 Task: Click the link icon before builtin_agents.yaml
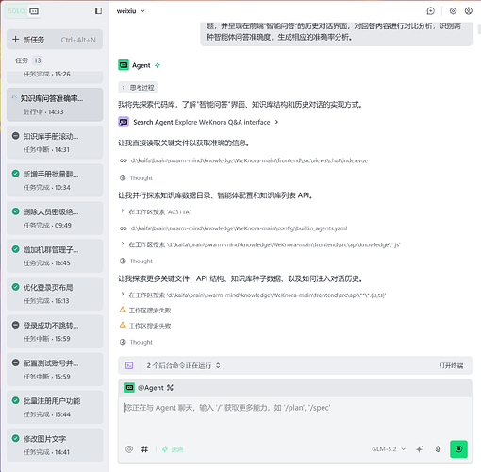(124, 228)
